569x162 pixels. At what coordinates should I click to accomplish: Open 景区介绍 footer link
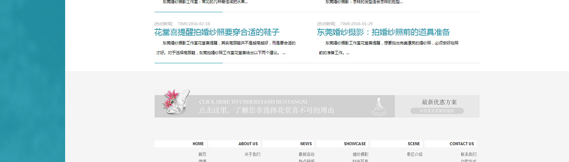[x=414, y=154]
